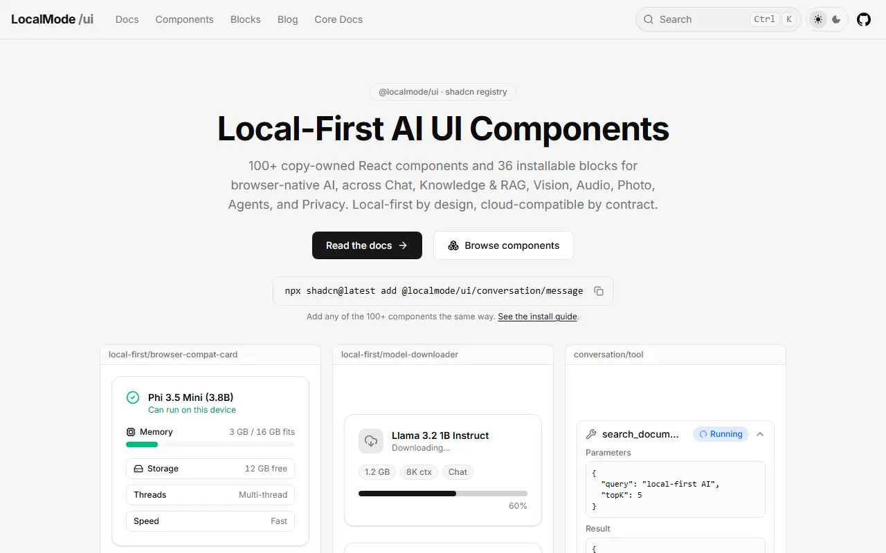Click the Speed Fast row

(x=210, y=521)
